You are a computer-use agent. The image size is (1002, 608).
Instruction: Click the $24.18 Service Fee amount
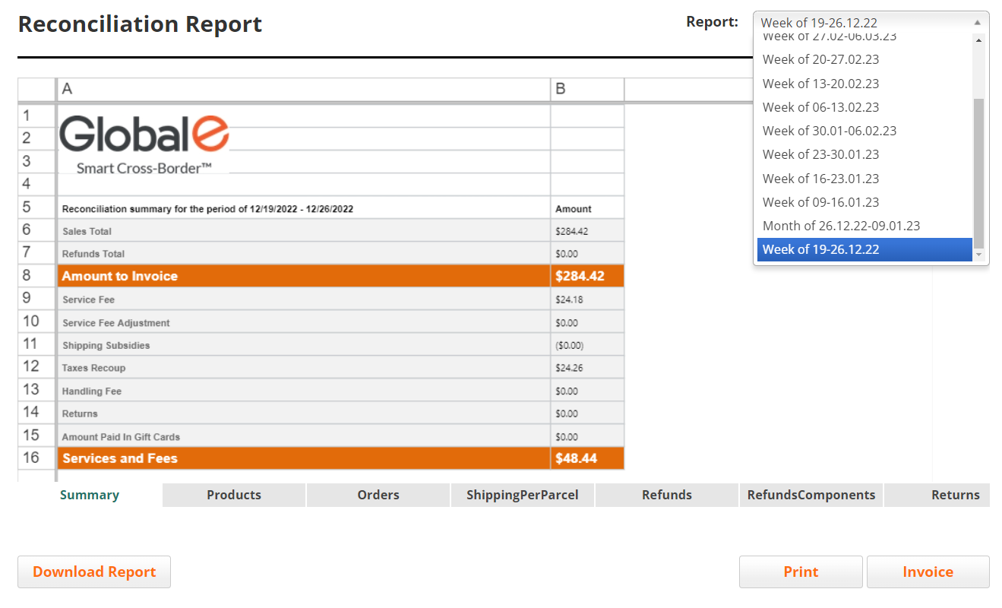tap(587, 299)
